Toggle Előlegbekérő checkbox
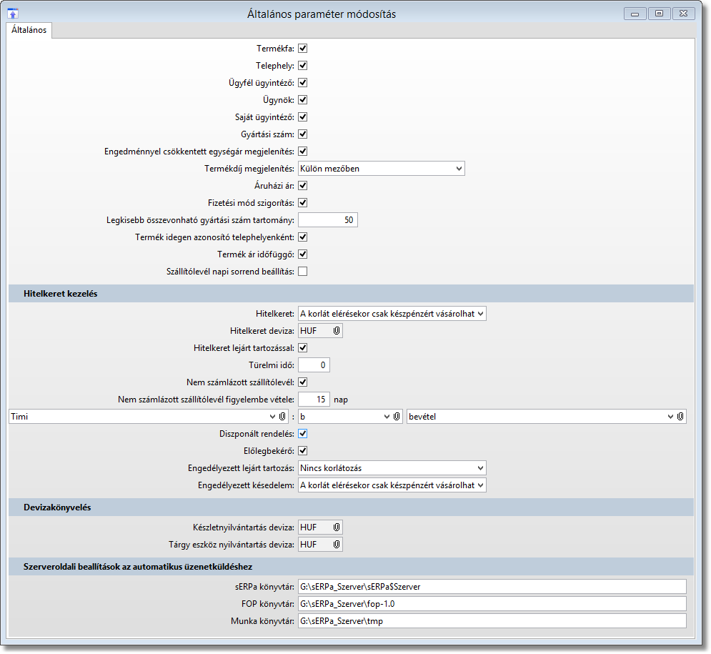 tap(302, 451)
